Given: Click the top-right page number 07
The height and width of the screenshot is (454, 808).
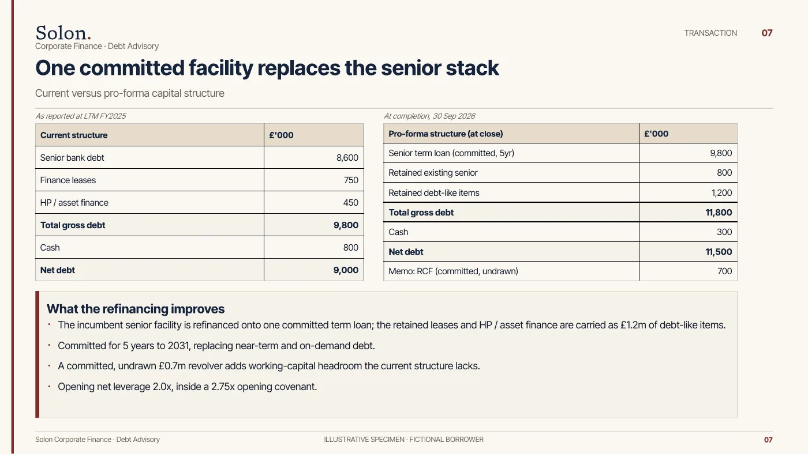Looking at the screenshot, I should point(767,33).
